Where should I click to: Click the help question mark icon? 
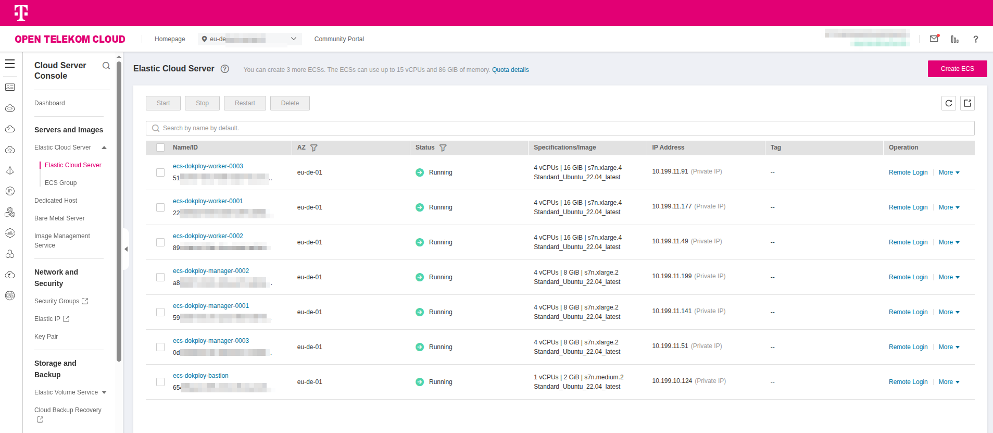[x=975, y=39]
